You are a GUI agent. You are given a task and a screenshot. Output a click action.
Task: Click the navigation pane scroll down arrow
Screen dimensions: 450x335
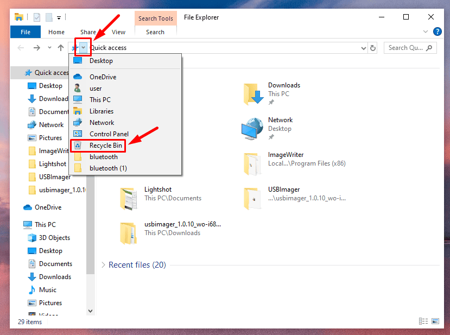(91, 311)
